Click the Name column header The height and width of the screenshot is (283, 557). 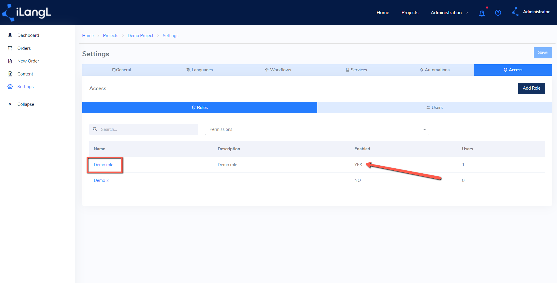(x=99, y=149)
